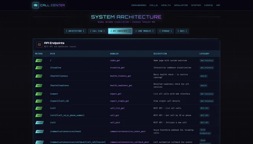Screen dimensions: 253x144
Task: Switch to the Architecture tab
Action: (x=75, y=31)
